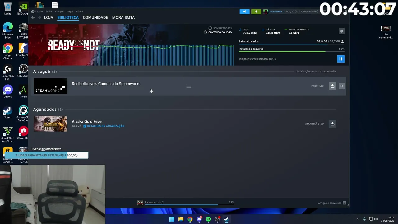Show hidden system tray icons

[358, 219]
